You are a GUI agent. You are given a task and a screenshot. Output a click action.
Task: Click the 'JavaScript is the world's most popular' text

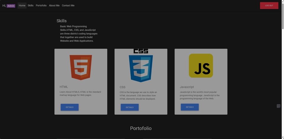click(x=200, y=95)
